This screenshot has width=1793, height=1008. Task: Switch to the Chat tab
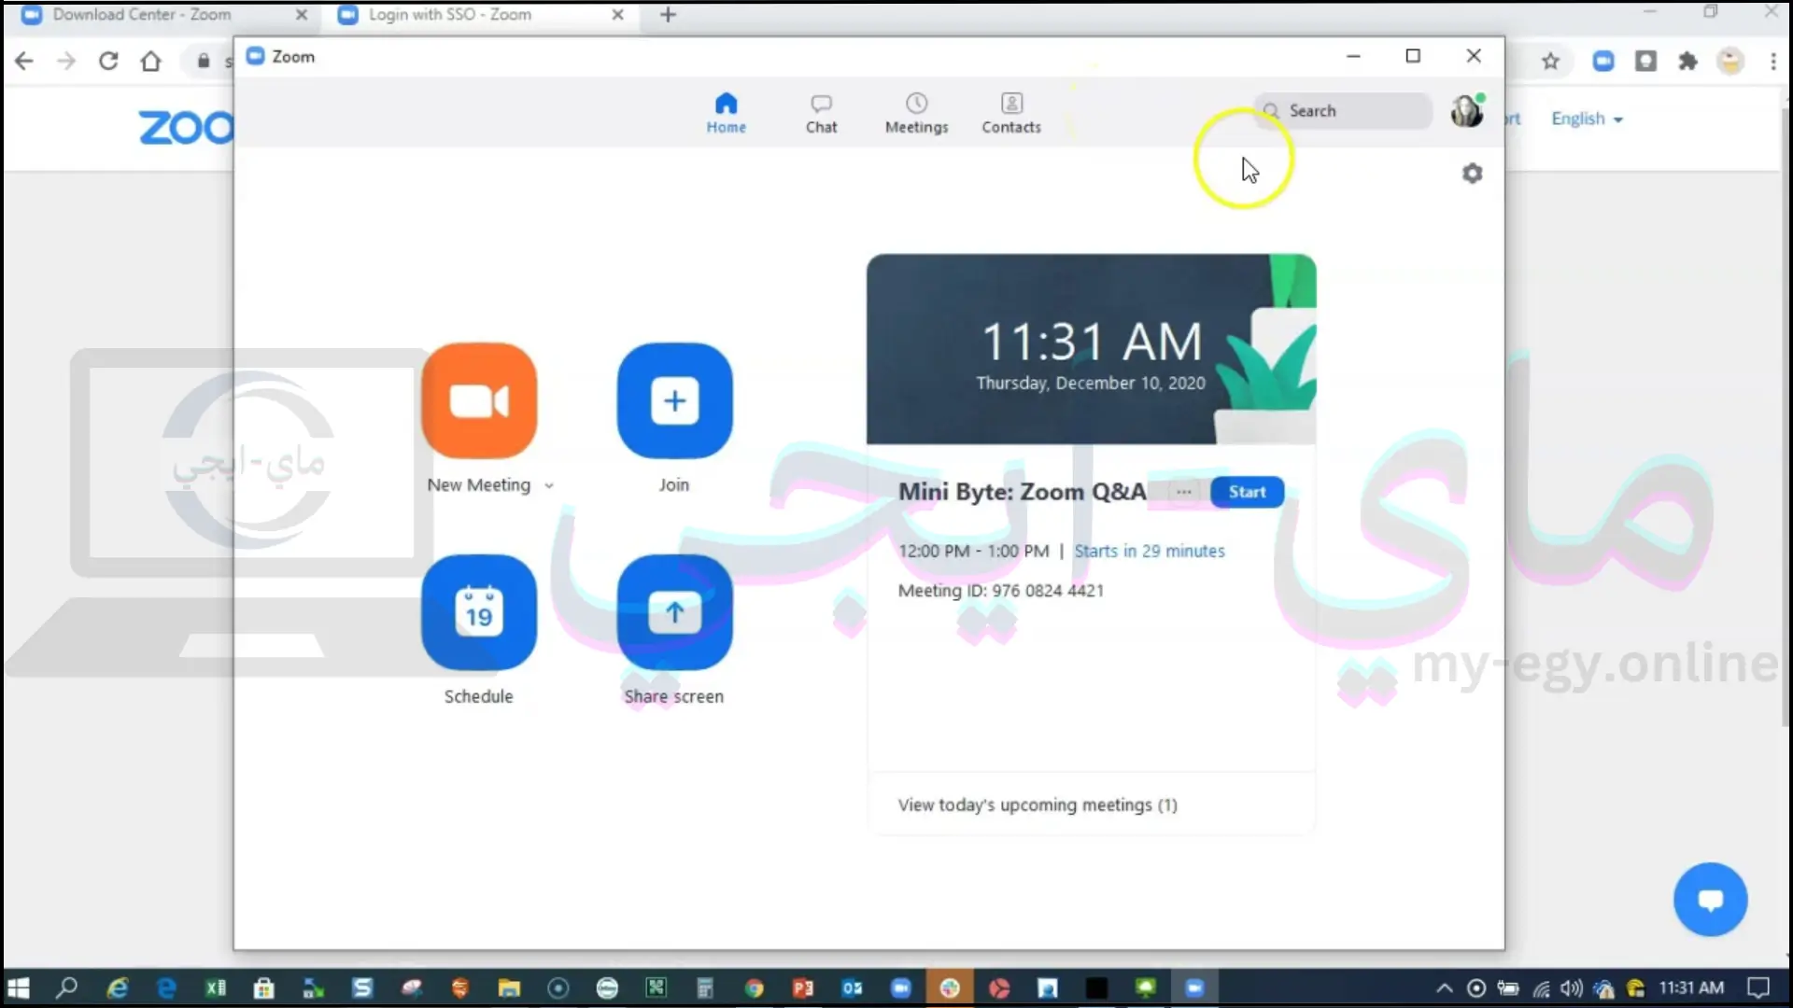click(821, 113)
